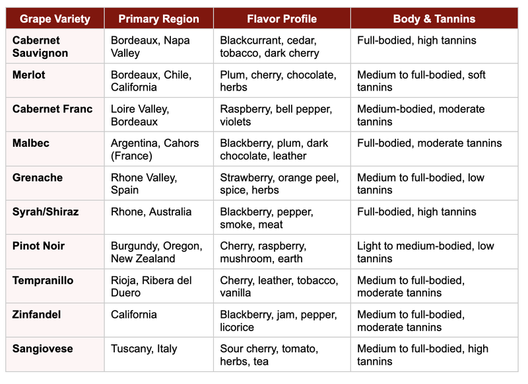Screen dimensions: 528x384
Task: Select the Sangiovese row label
Action: pyautogui.click(x=43, y=349)
